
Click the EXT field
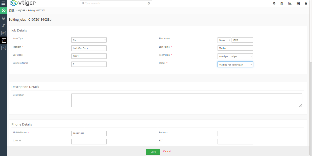click(x=235, y=142)
